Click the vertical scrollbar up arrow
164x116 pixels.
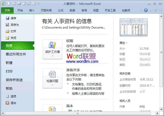click(x=161, y=16)
